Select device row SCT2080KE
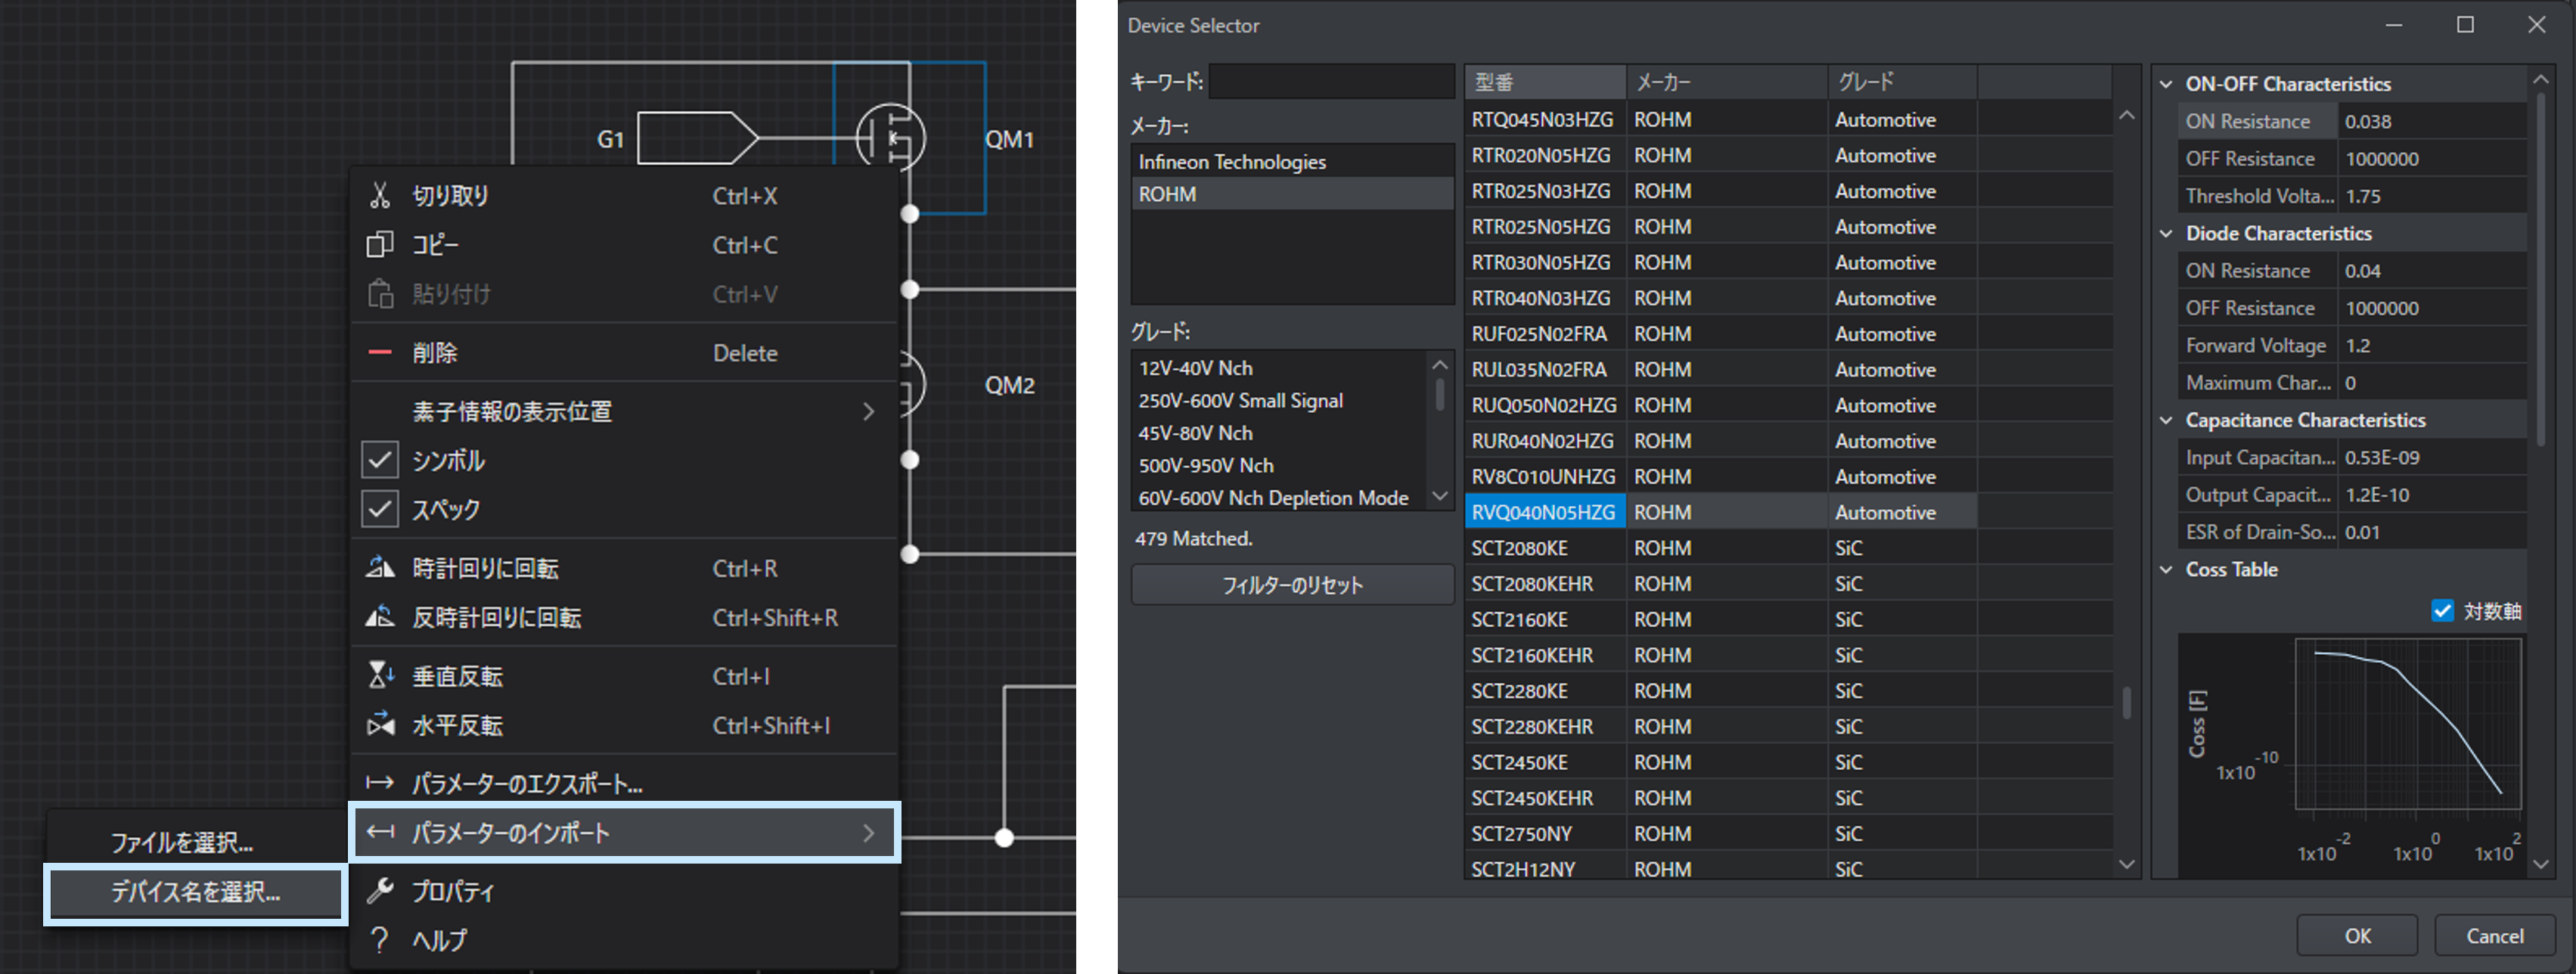The width and height of the screenshot is (2576, 974). [1789, 548]
